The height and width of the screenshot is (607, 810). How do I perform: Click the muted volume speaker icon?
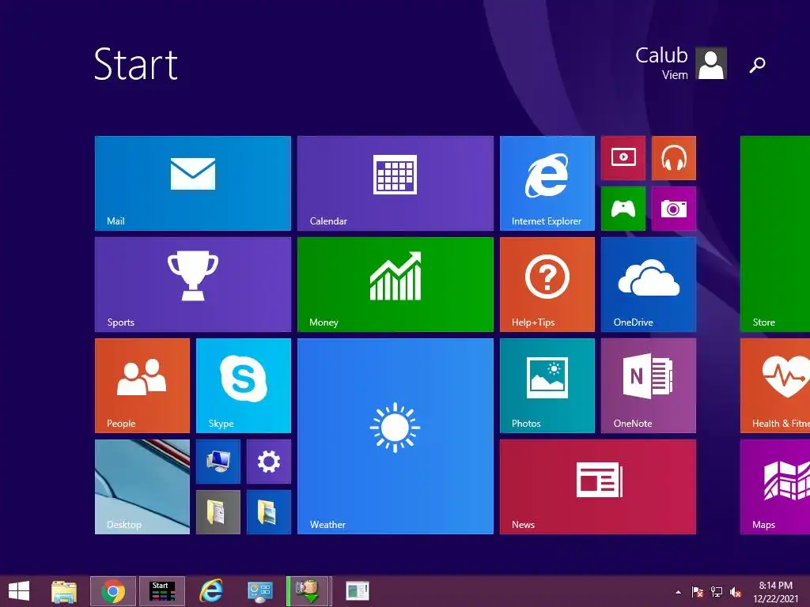tap(736, 592)
